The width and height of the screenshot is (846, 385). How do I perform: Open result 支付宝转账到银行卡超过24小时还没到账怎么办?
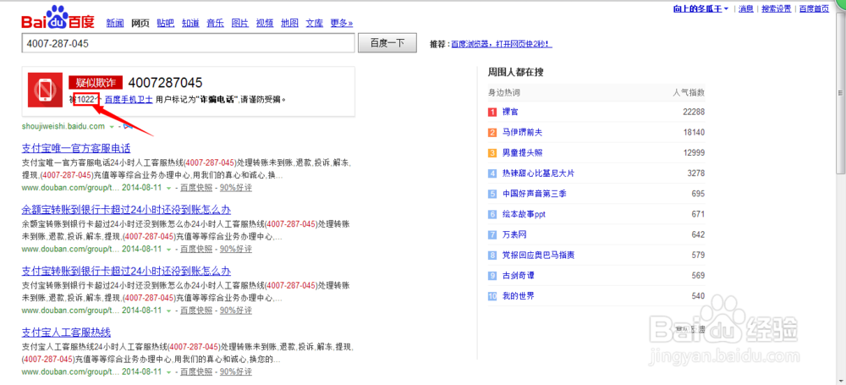pos(126,271)
